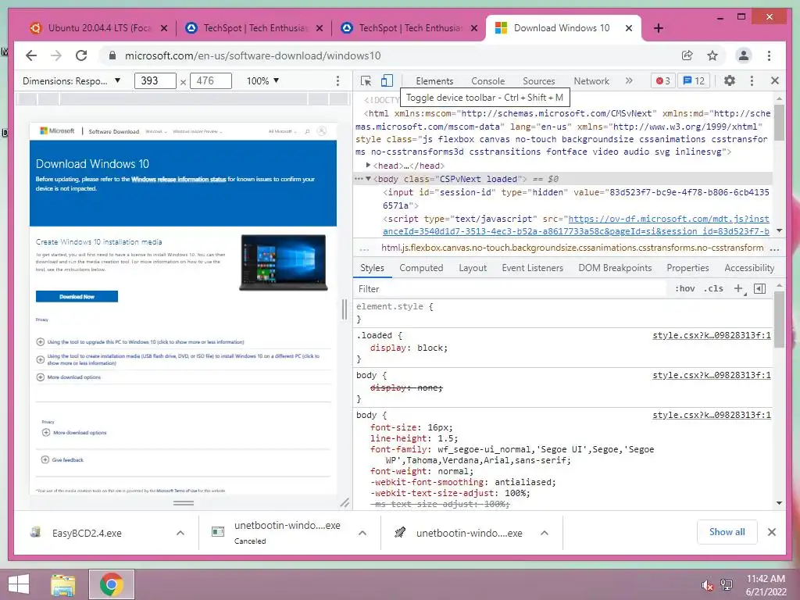Open canceled unetbootin download options arrow
Screen dimensions: 800x600
(362, 533)
